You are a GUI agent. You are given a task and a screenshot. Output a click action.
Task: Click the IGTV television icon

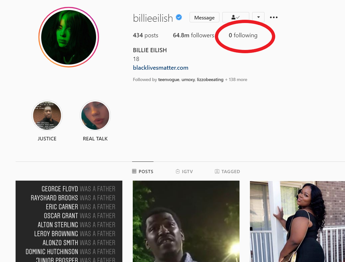point(178,171)
